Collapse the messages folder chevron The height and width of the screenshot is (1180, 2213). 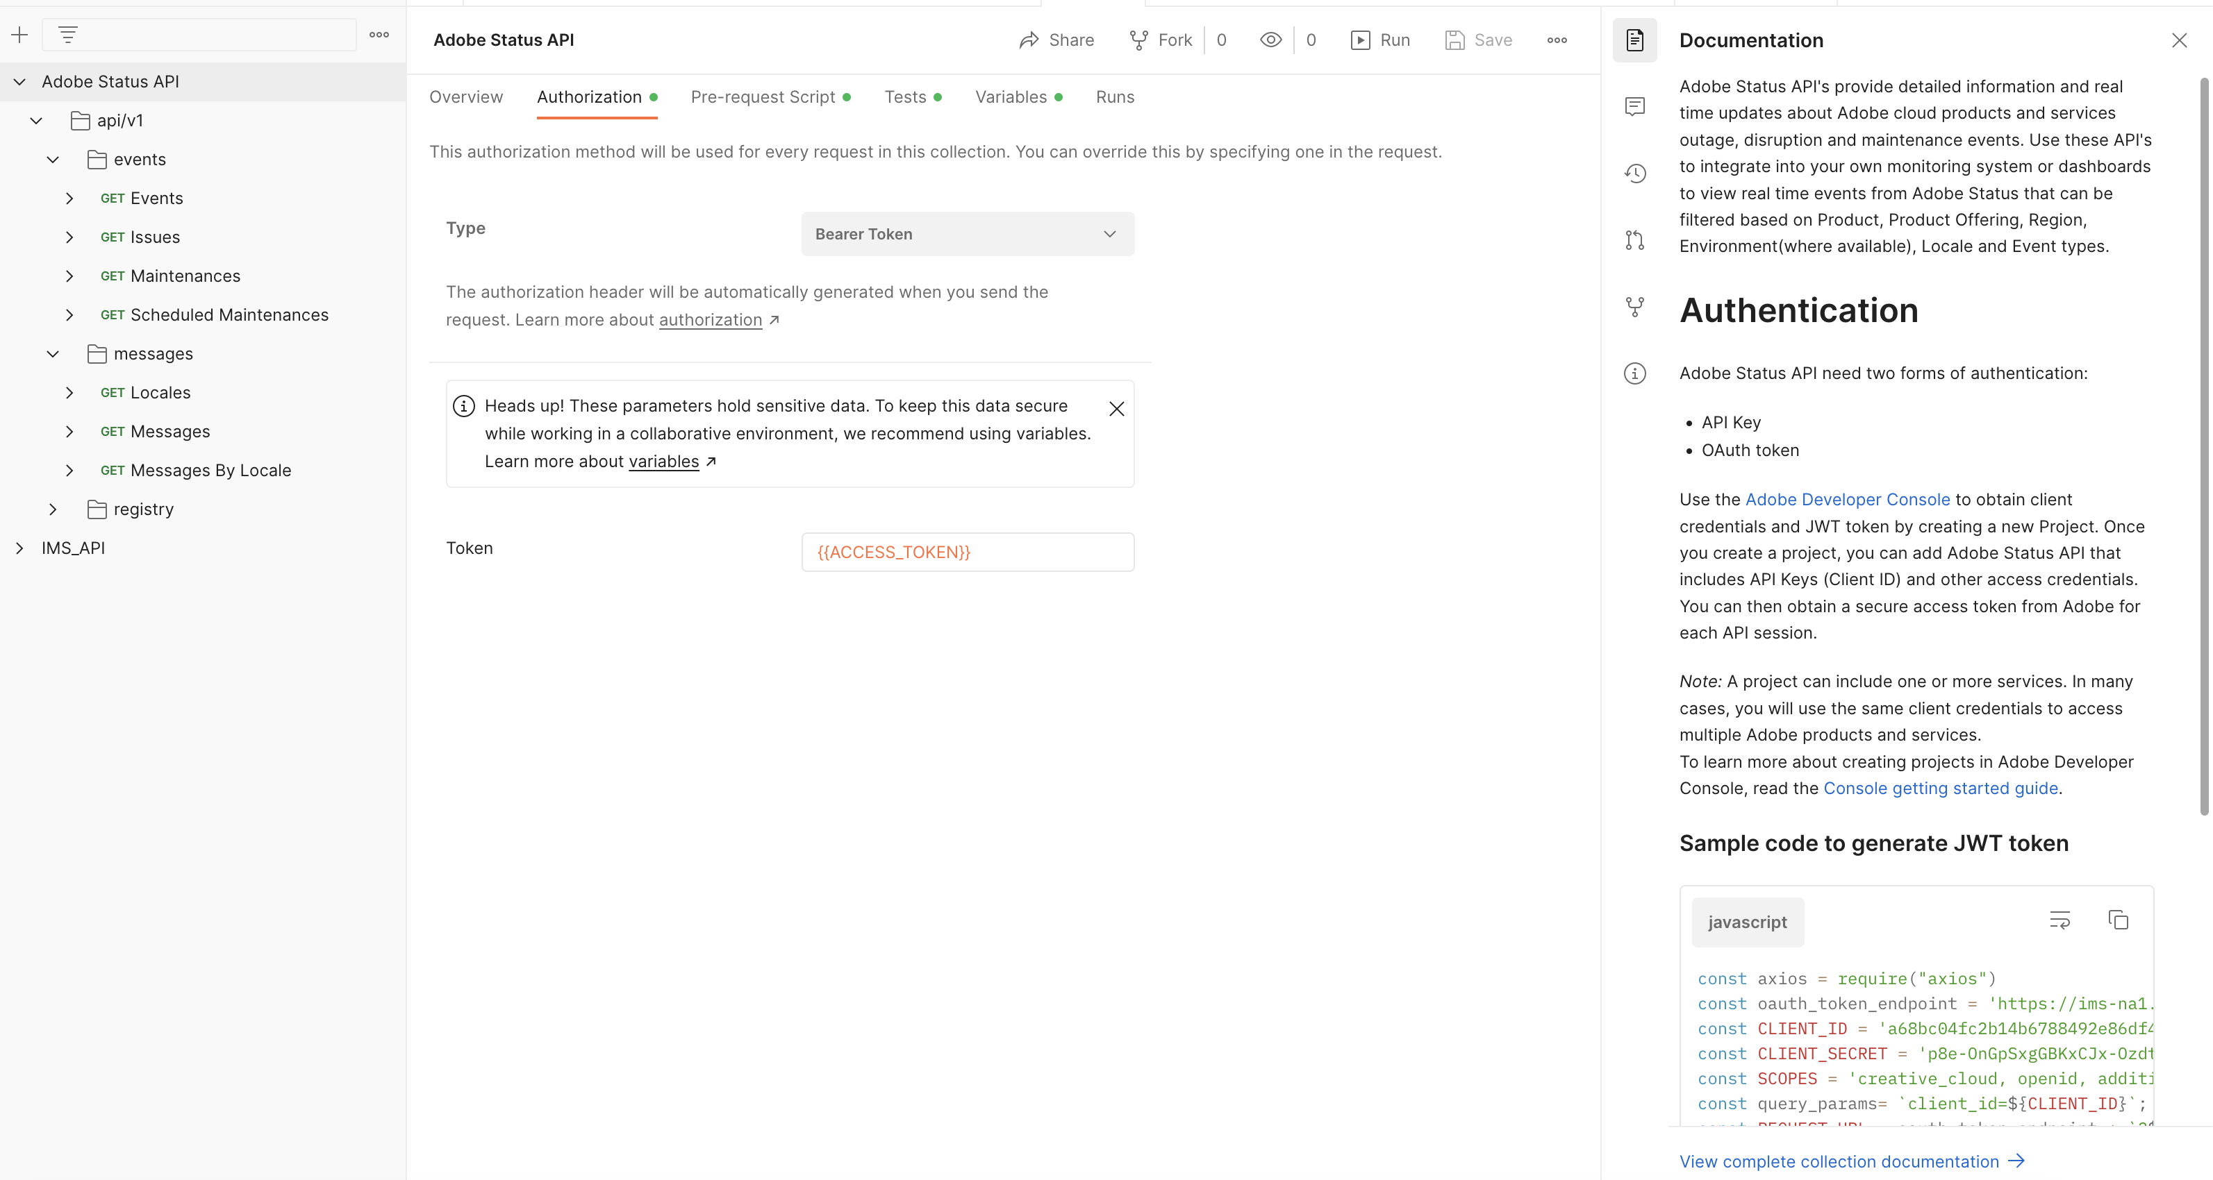click(x=52, y=353)
